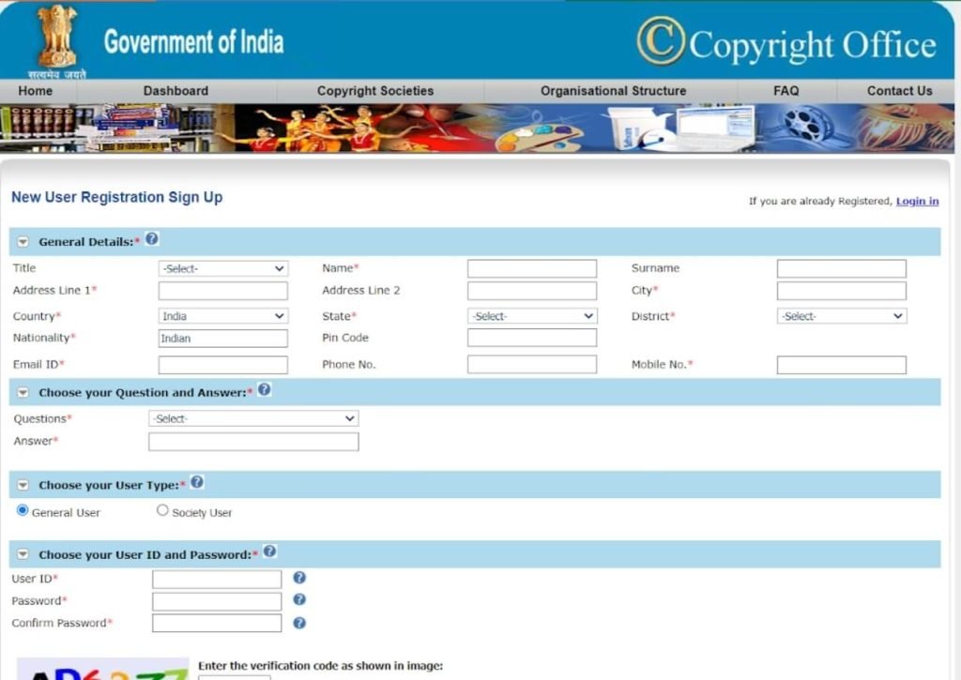The width and height of the screenshot is (961, 680).
Task: Collapse the Question and Answer section
Action: 23,393
